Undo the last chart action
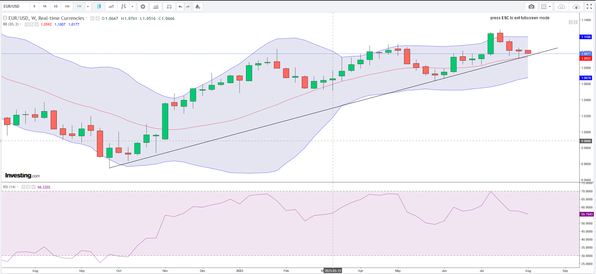 coord(180,6)
